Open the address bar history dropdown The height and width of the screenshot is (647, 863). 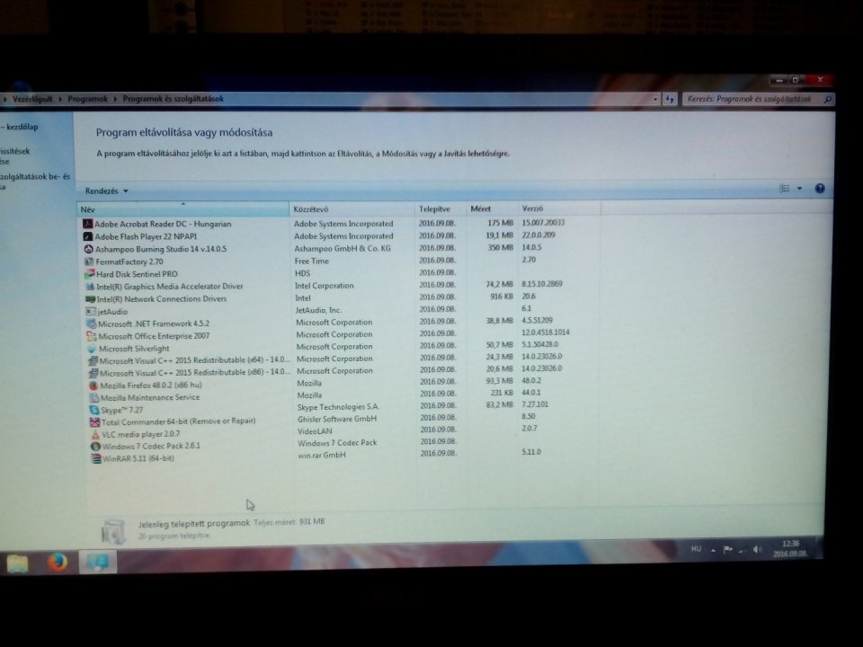point(655,99)
